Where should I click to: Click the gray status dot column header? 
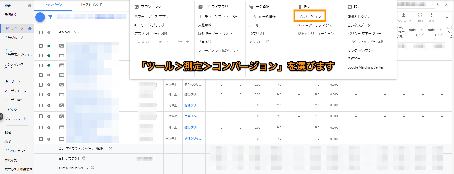coord(49,33)
